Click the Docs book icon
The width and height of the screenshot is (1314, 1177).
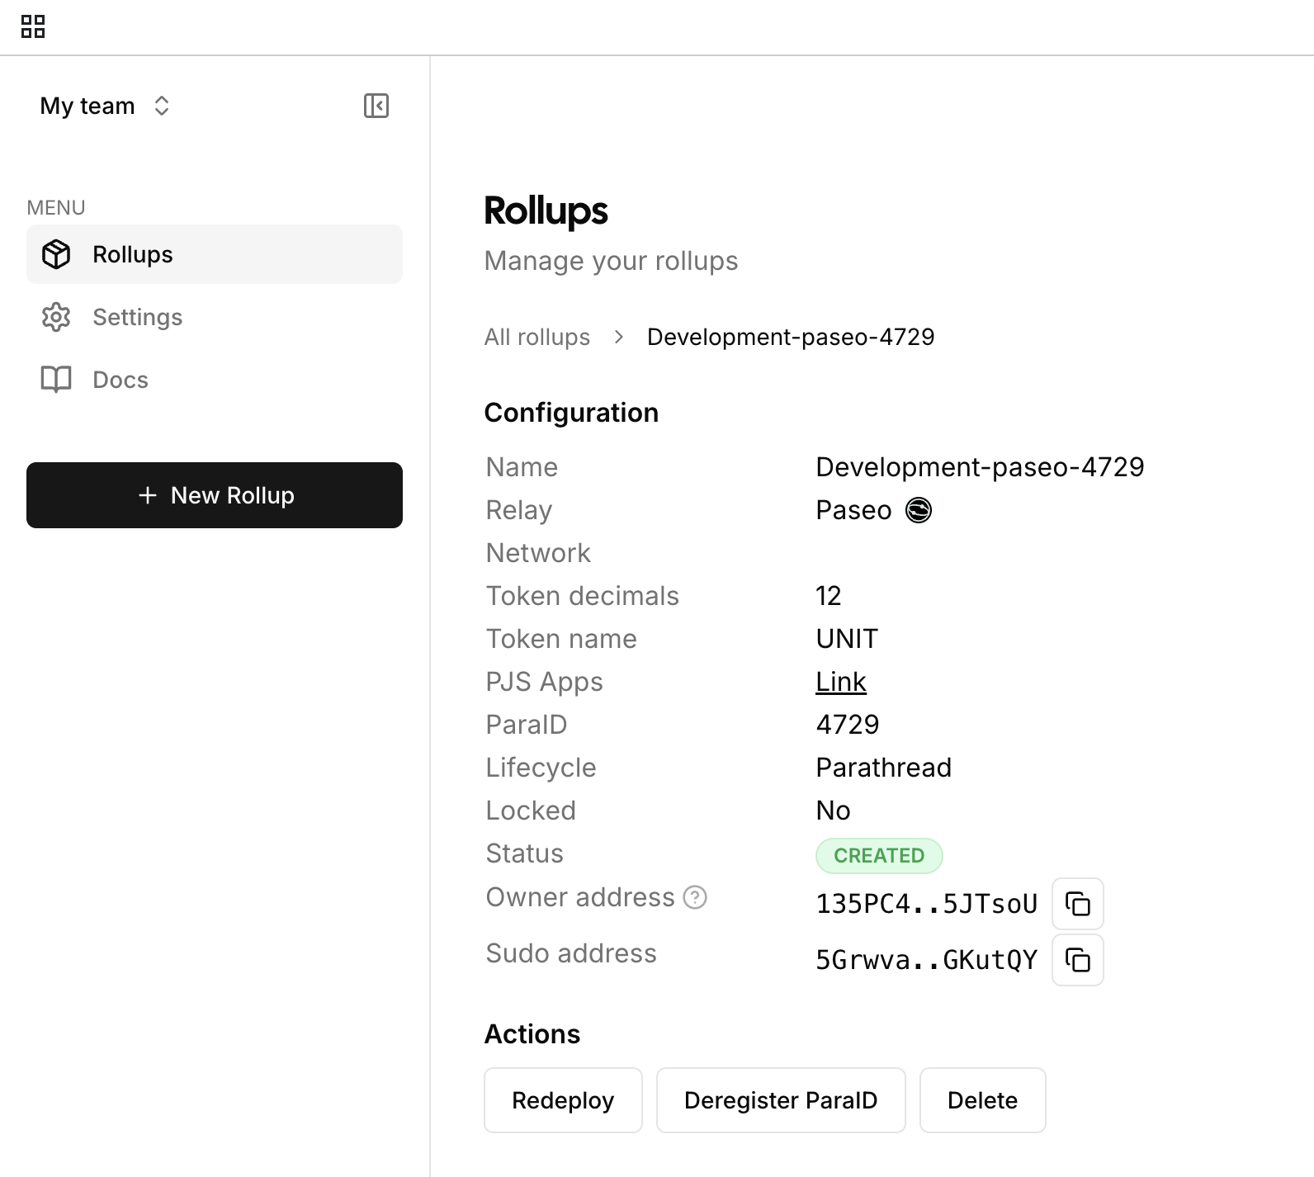[x=56, y=380]
